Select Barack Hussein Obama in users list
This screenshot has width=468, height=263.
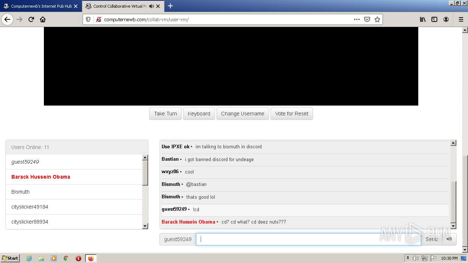pos(74,177)
